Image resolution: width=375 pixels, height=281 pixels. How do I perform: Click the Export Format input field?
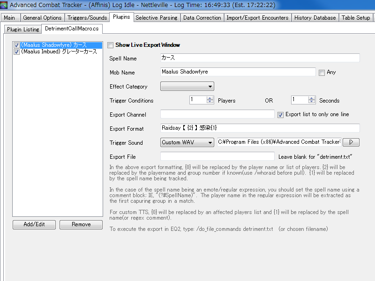260,128
